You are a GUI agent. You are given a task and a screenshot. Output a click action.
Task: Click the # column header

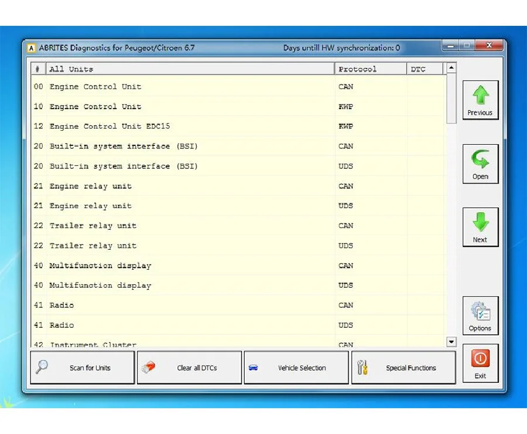coord(38,69)
